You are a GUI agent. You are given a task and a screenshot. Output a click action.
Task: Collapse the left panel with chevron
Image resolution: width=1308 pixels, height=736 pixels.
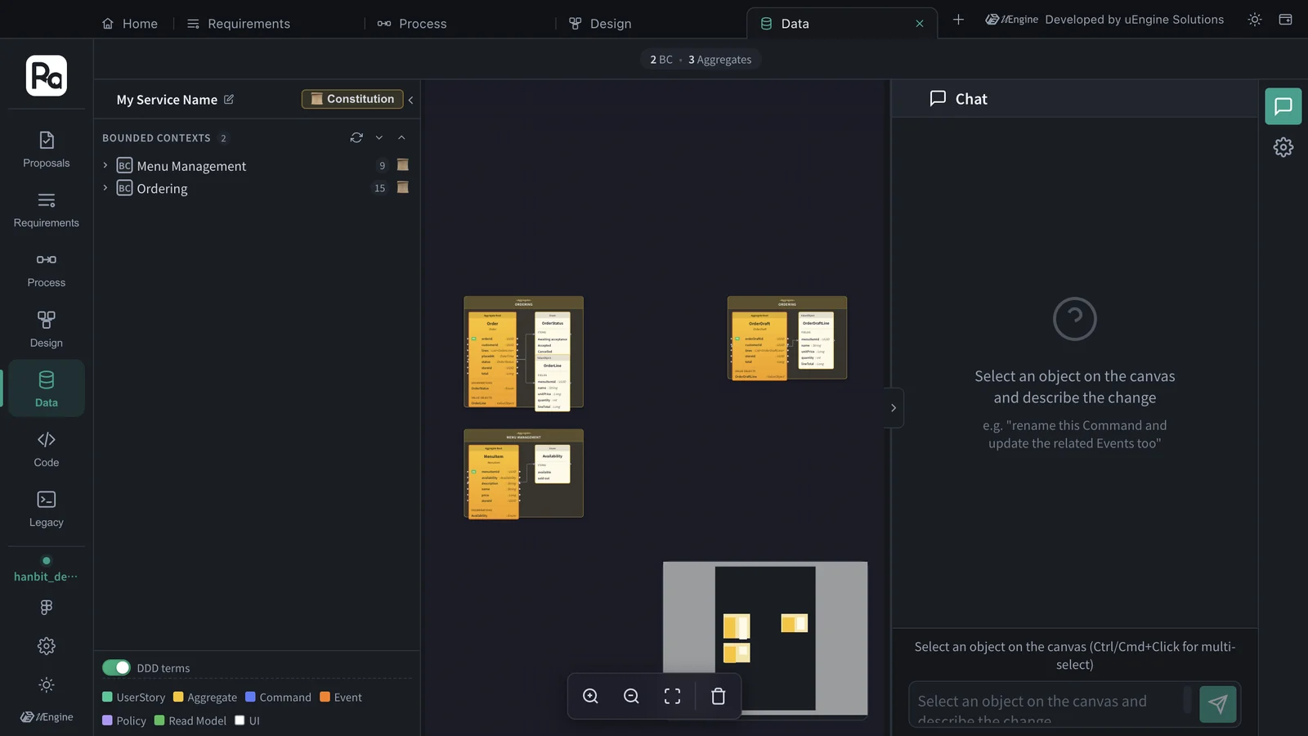[x=411, y=100]
